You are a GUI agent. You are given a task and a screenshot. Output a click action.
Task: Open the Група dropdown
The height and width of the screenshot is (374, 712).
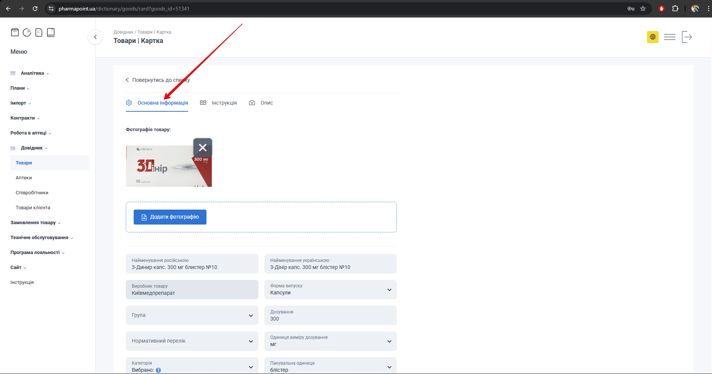point(192,315)
